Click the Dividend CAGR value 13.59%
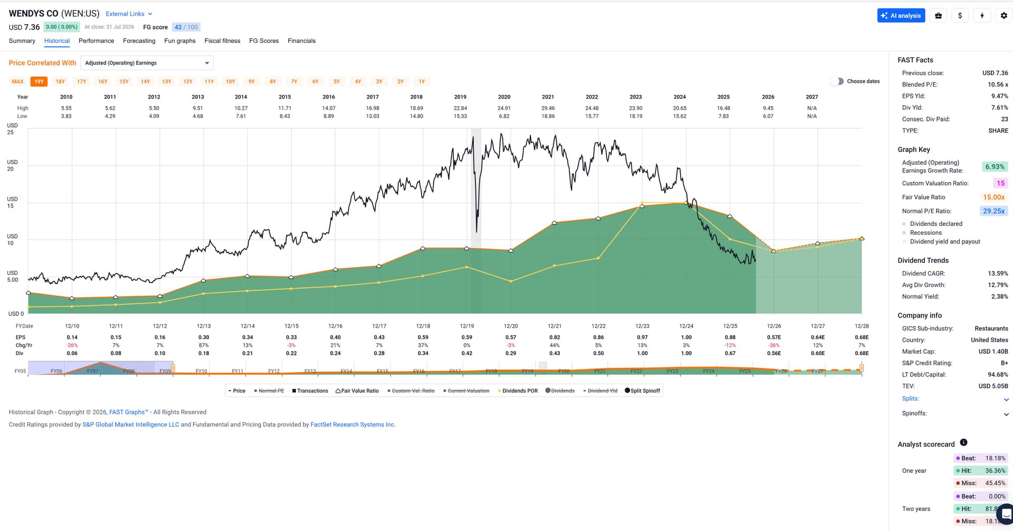The width and height of the screenshot is (1013, 531). [998, 273]
